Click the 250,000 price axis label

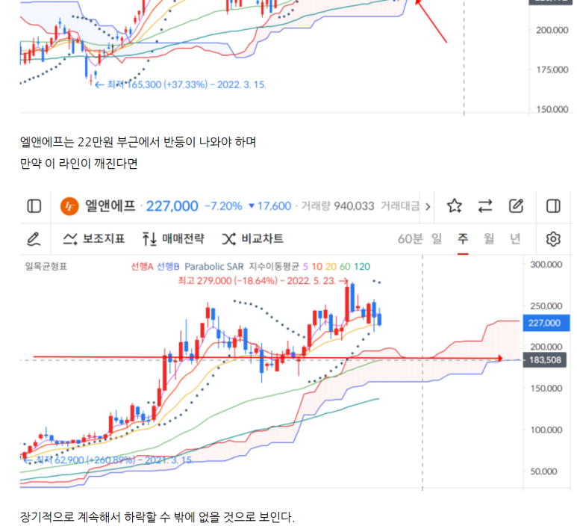pos(546,306)
